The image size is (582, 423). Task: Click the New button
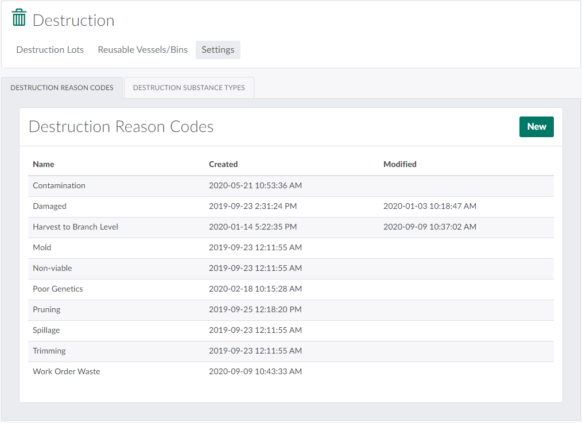coord(536,127)
